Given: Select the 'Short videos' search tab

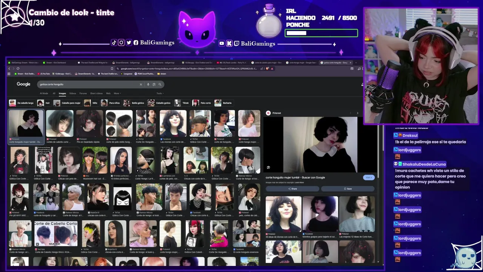Looking at the screenshot, I should click(96, 93).
